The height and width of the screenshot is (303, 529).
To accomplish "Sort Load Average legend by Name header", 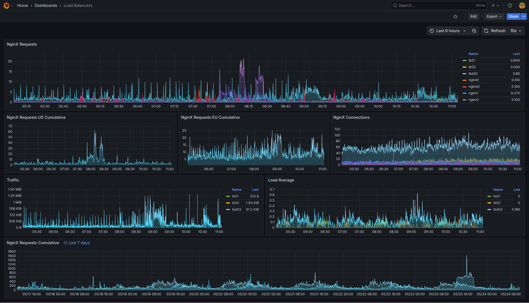I will 498,190.
